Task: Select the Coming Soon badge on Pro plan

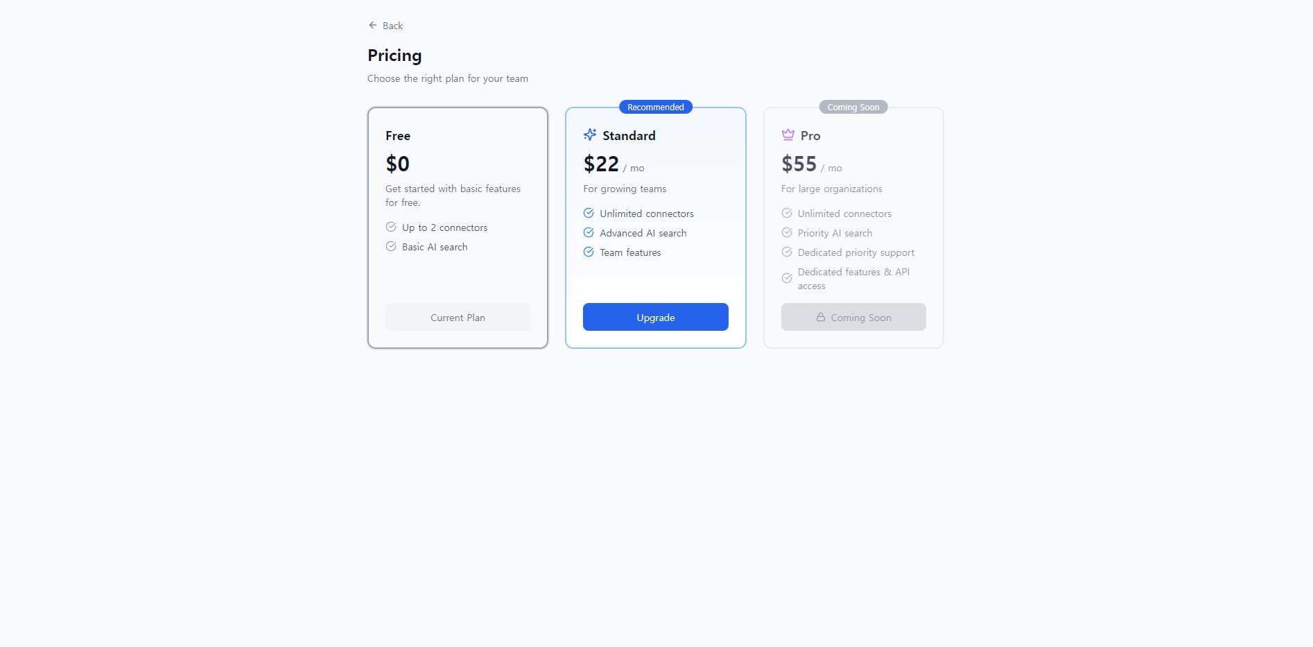Action: (853, 107)
